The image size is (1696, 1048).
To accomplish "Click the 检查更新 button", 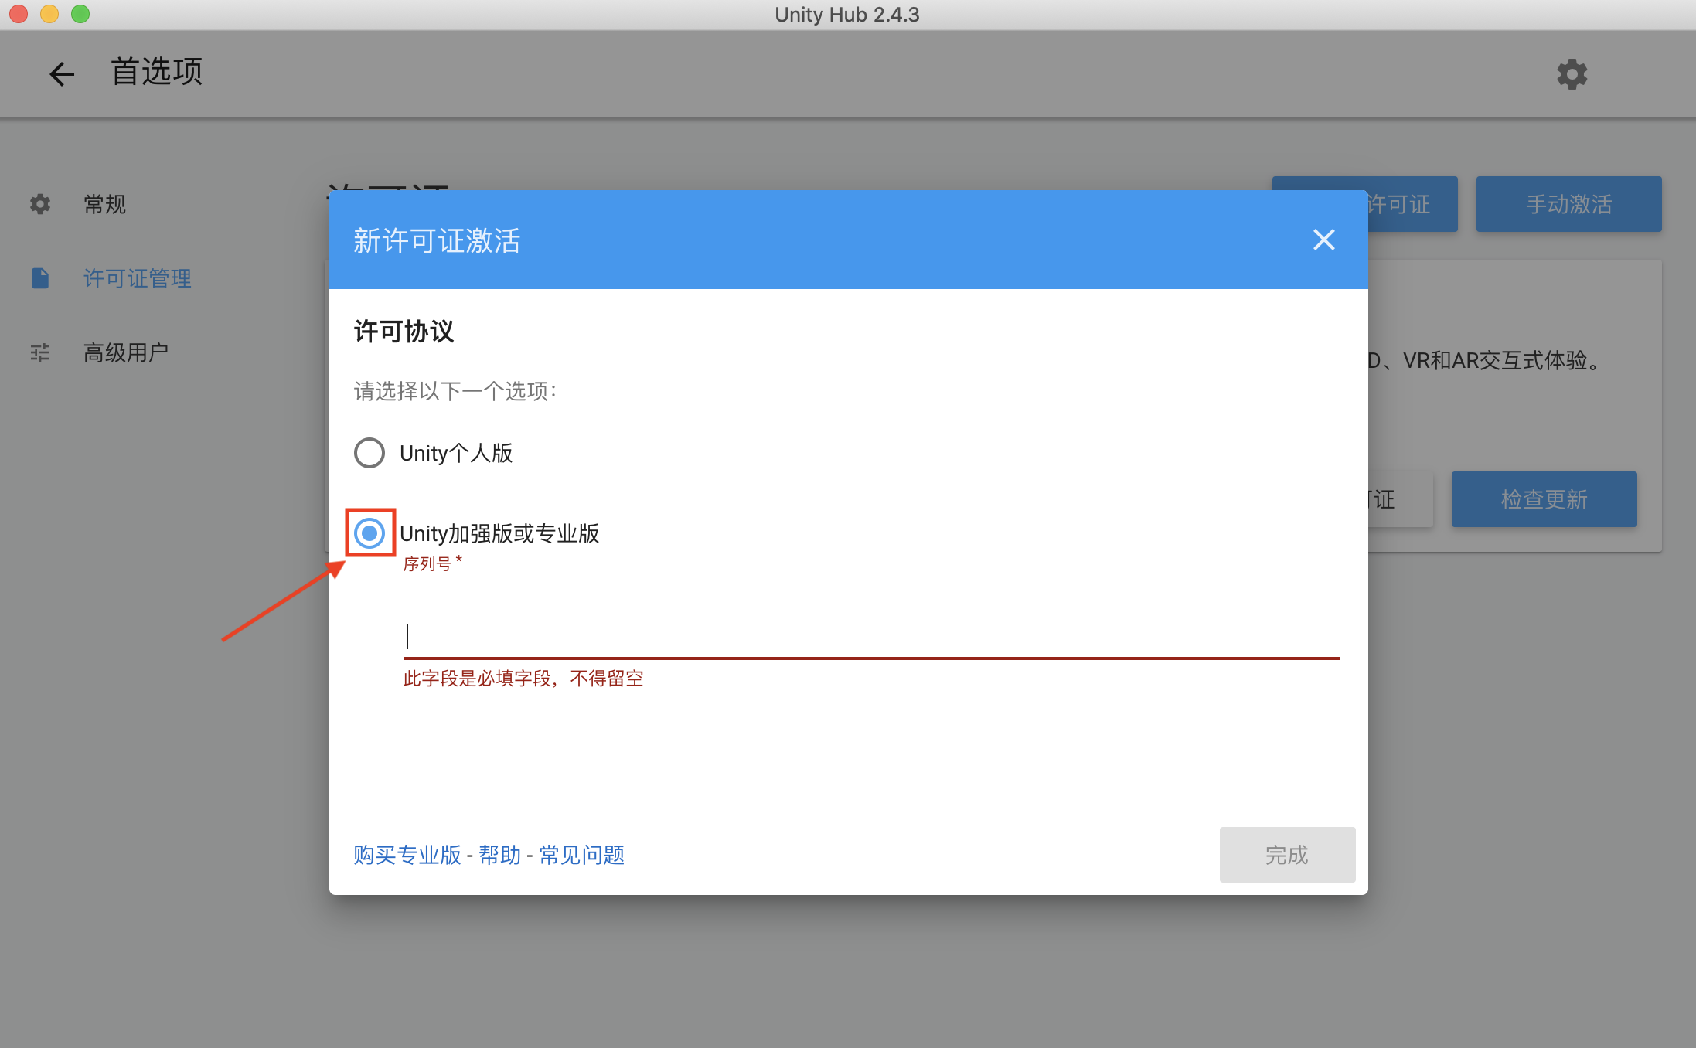I will [x=1544, y=499].
